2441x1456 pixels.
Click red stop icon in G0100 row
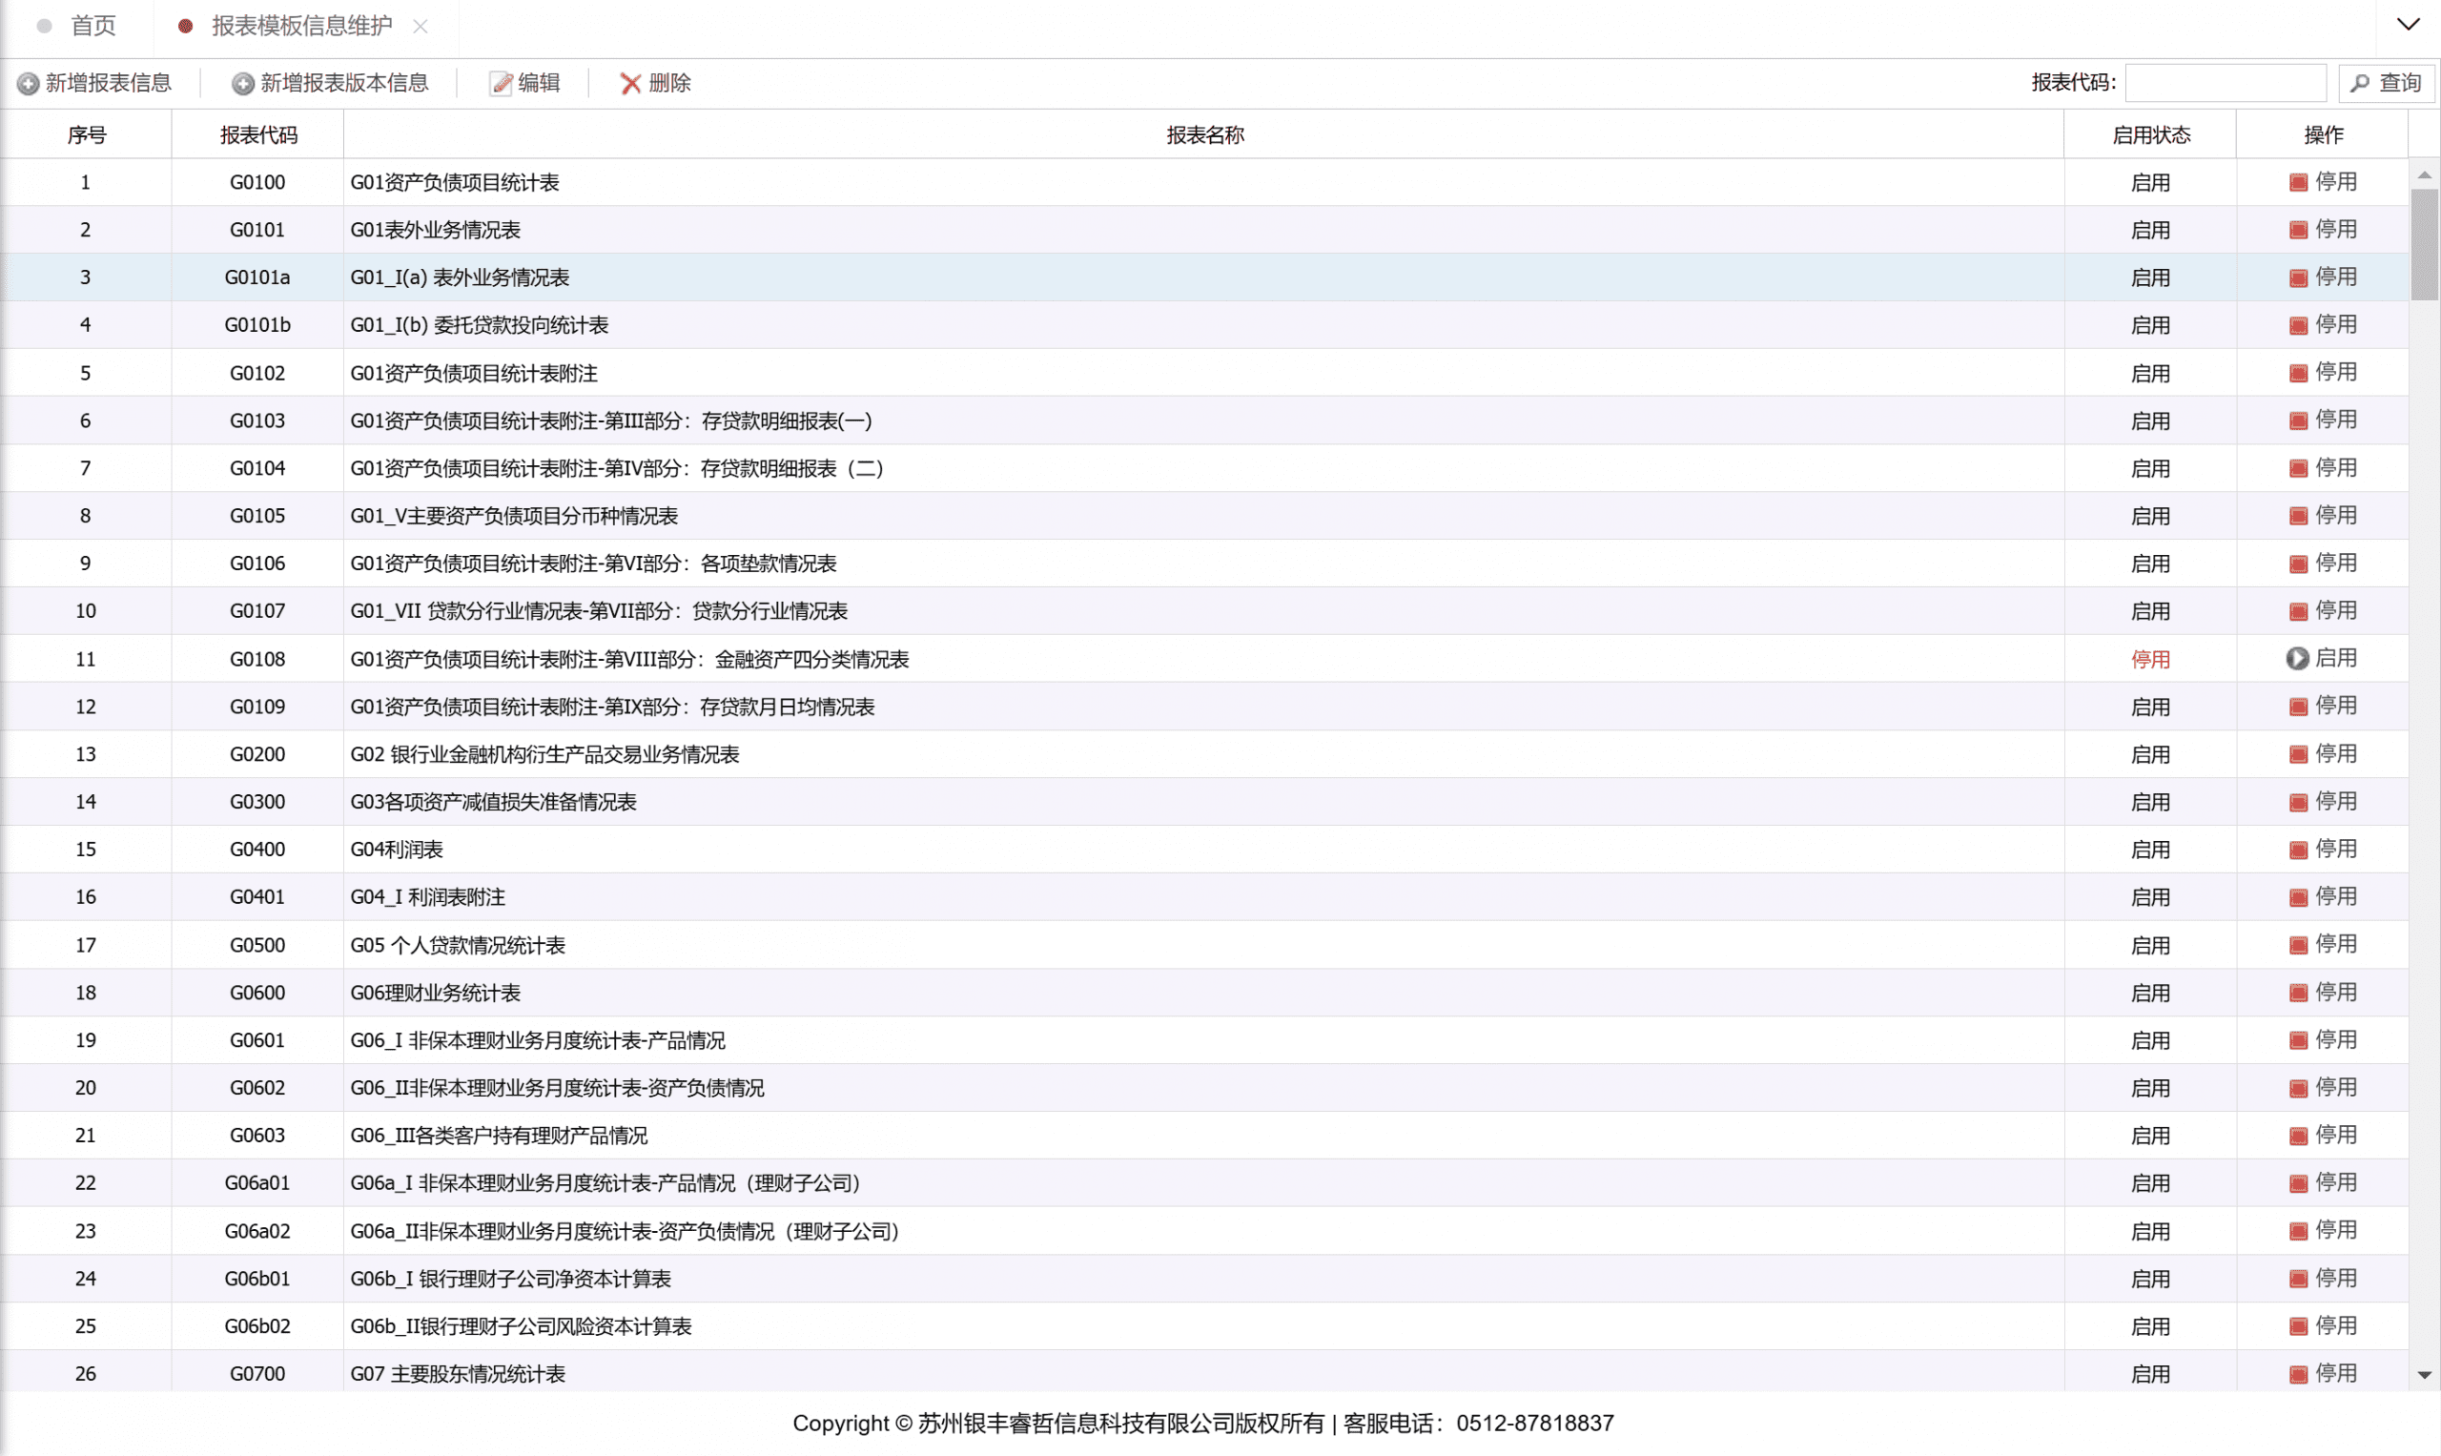2298,182
